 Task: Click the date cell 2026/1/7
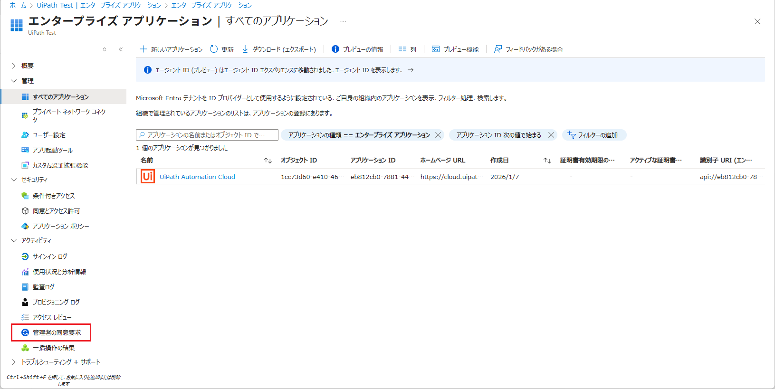point(505,177)
